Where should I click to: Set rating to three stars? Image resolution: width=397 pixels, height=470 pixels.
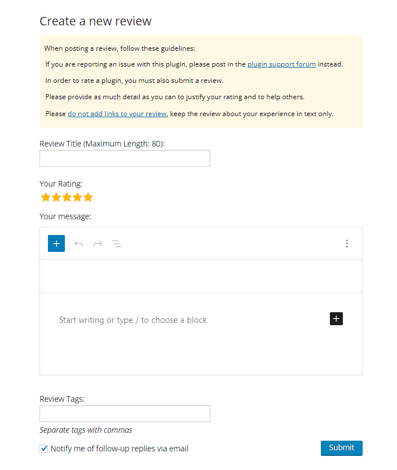coord(67,197)
